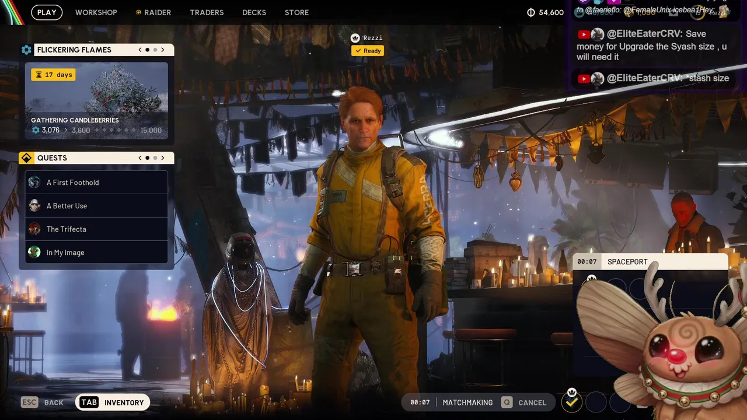747x420 pixels.
Task: Go to next Flickering Flames page
Action: [163, 50]
